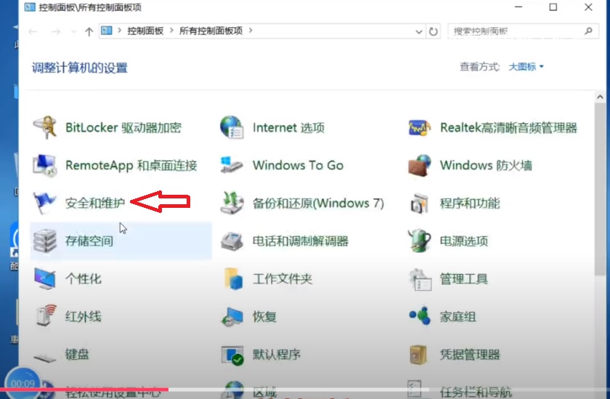Open the 存储空间 link

[89, 241]
